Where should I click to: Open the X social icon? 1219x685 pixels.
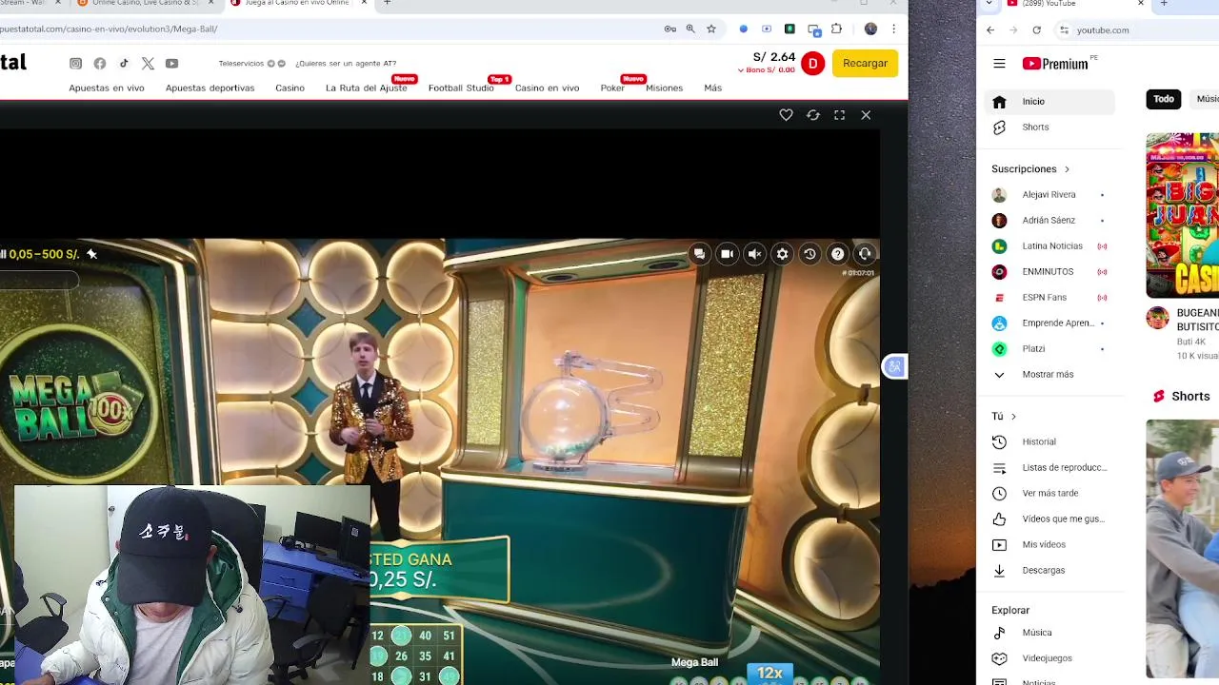pyautogui.click(x=148, y=64)
